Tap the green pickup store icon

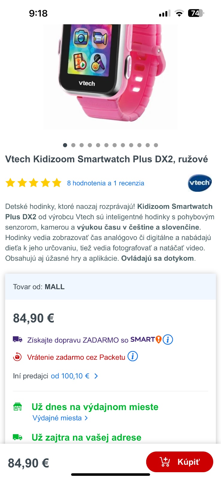pyautogui.click(x=18, y=407)
